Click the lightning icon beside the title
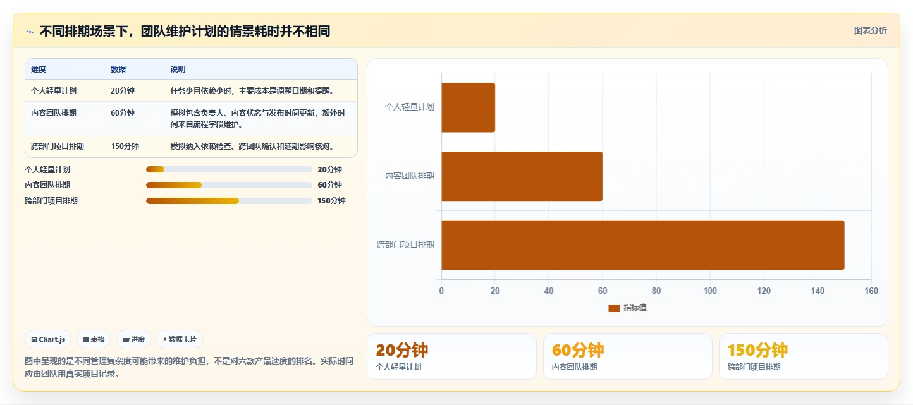 click(30, 32)
